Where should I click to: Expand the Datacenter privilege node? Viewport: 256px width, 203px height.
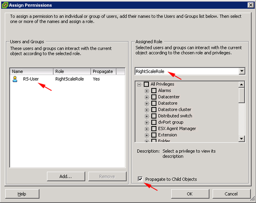click(x=147, y=97)
